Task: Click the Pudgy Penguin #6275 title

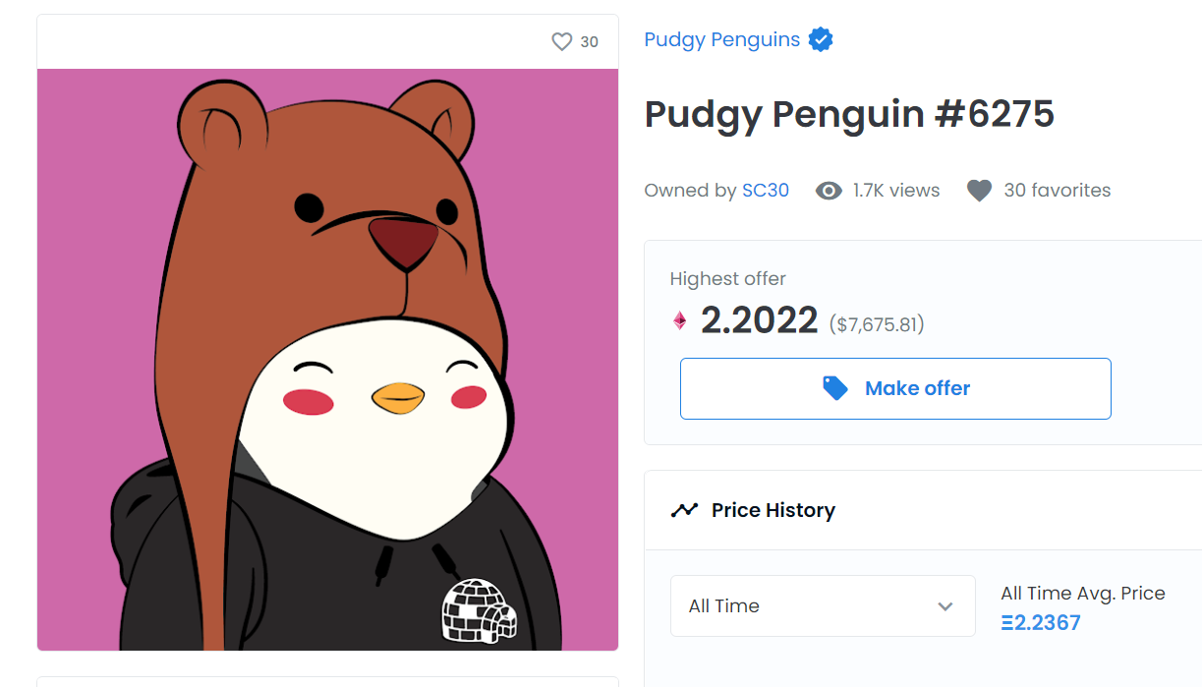Action: 849,115
